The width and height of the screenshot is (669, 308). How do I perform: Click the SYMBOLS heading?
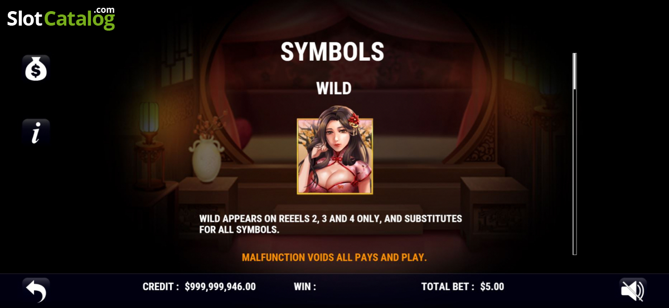[332, 52]
